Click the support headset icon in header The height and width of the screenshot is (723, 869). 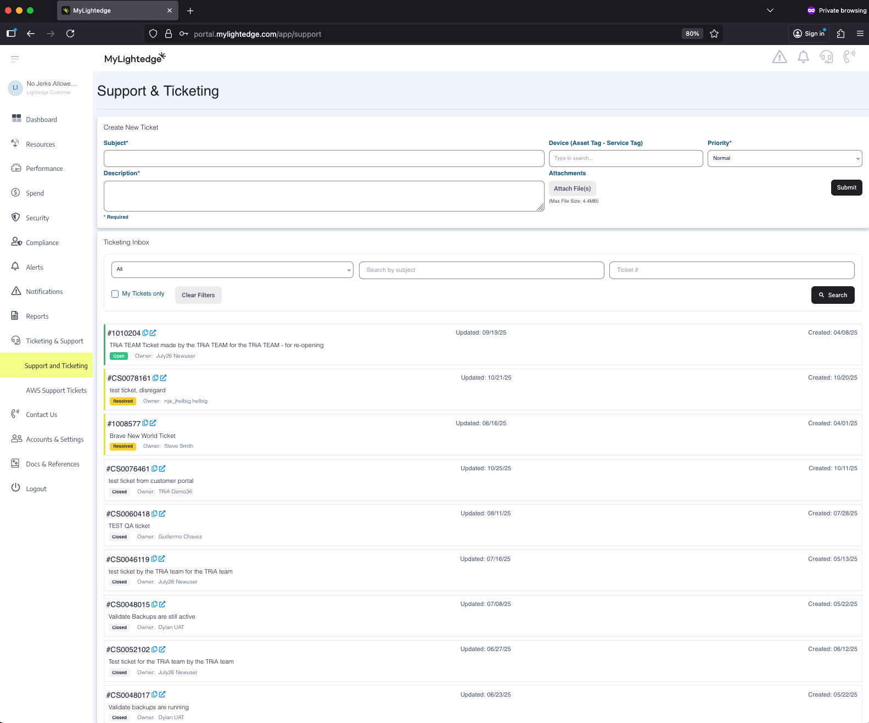pos(826,57)
